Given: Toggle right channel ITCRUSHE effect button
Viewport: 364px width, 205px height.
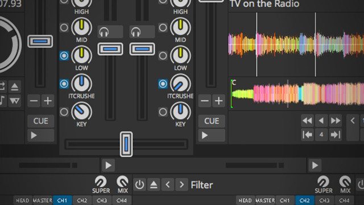Looking at the screenshot, I should (x=163, y=84).
